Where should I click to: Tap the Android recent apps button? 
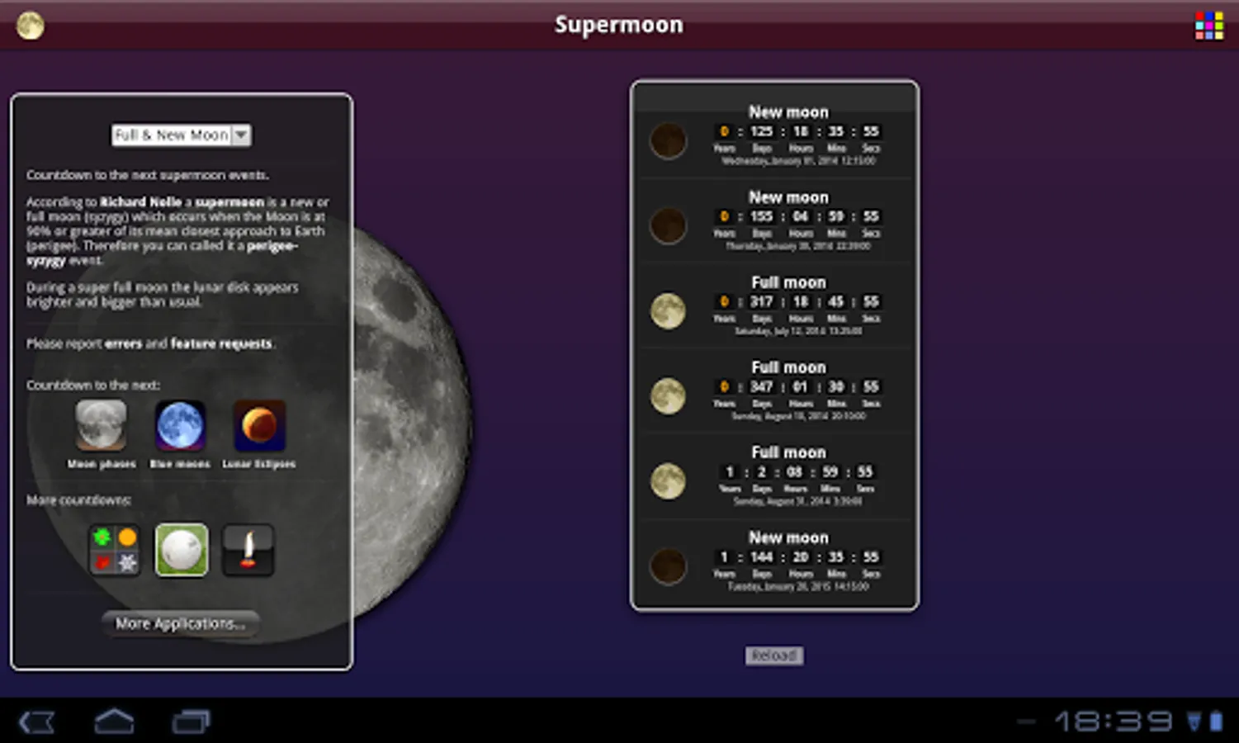[191, 722]
